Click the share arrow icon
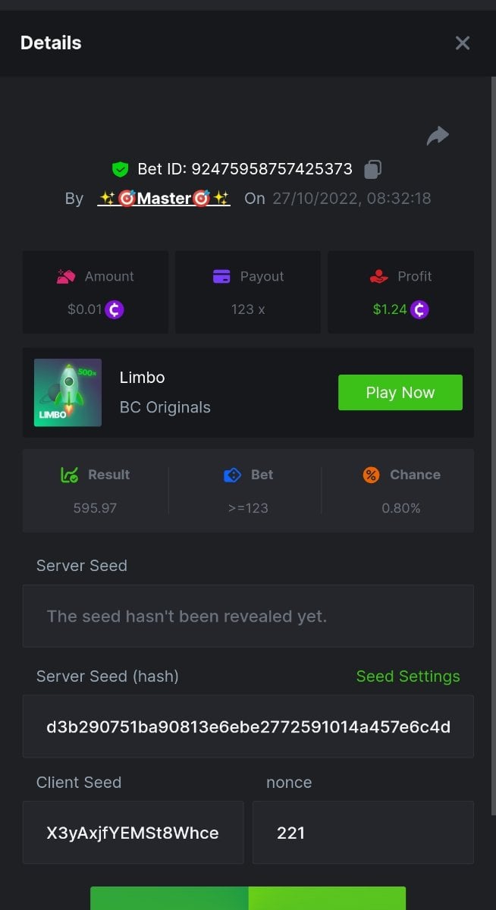496x910 pixels. coord(438,136)
